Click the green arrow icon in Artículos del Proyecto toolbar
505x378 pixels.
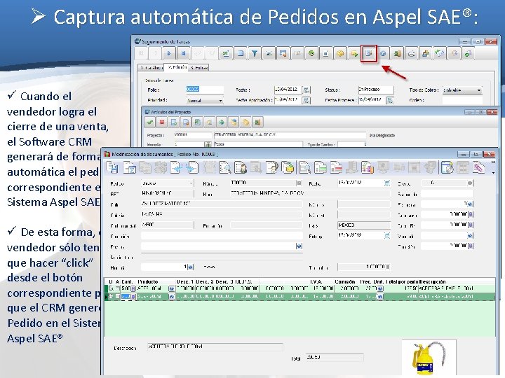point(221,122)
